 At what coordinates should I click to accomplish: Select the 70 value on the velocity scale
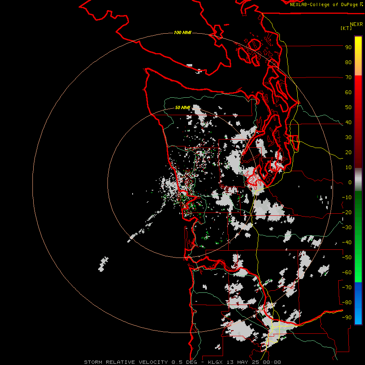[x=348, y=77]
